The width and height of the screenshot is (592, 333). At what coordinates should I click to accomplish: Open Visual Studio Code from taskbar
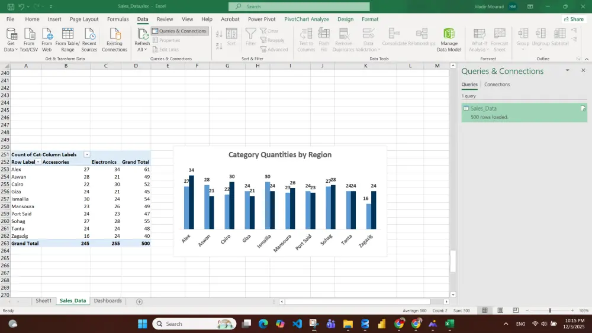click(x=297, y=324)
